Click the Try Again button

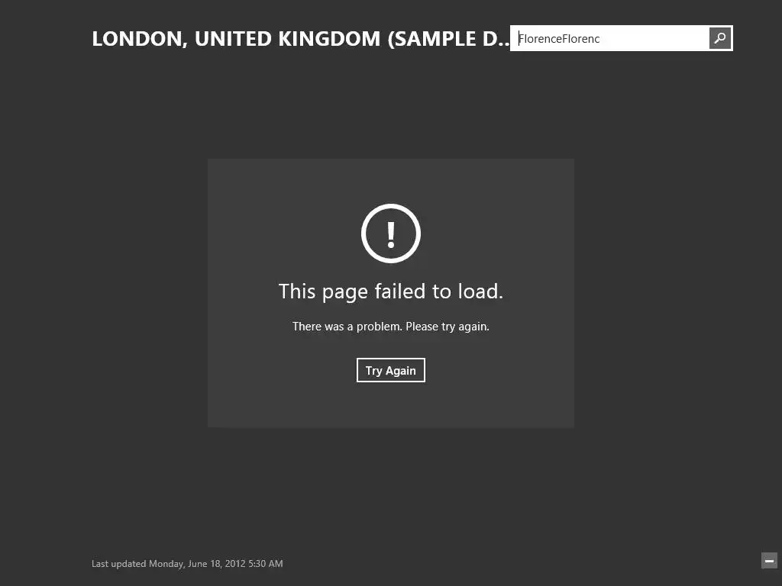391,370
